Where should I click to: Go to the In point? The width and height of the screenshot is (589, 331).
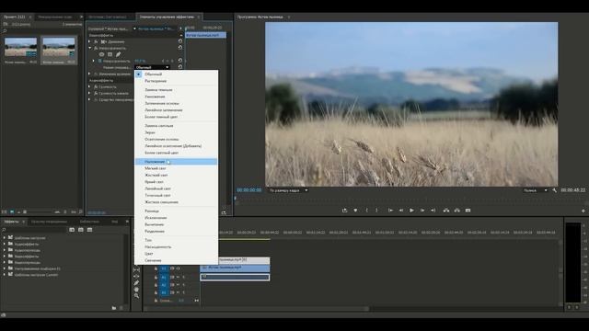[x=390, y=211]
